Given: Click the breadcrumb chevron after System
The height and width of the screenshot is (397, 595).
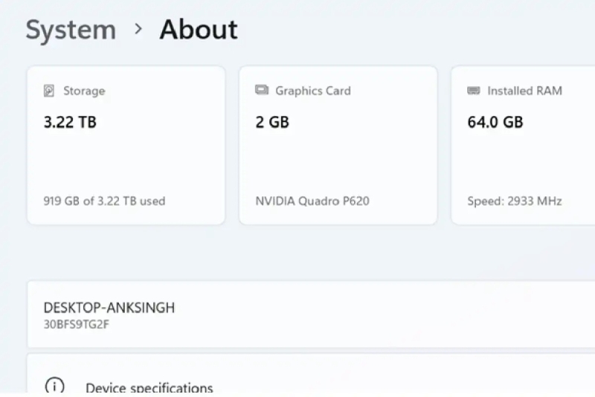Looking at the screenshot, I should pos(138,30).
